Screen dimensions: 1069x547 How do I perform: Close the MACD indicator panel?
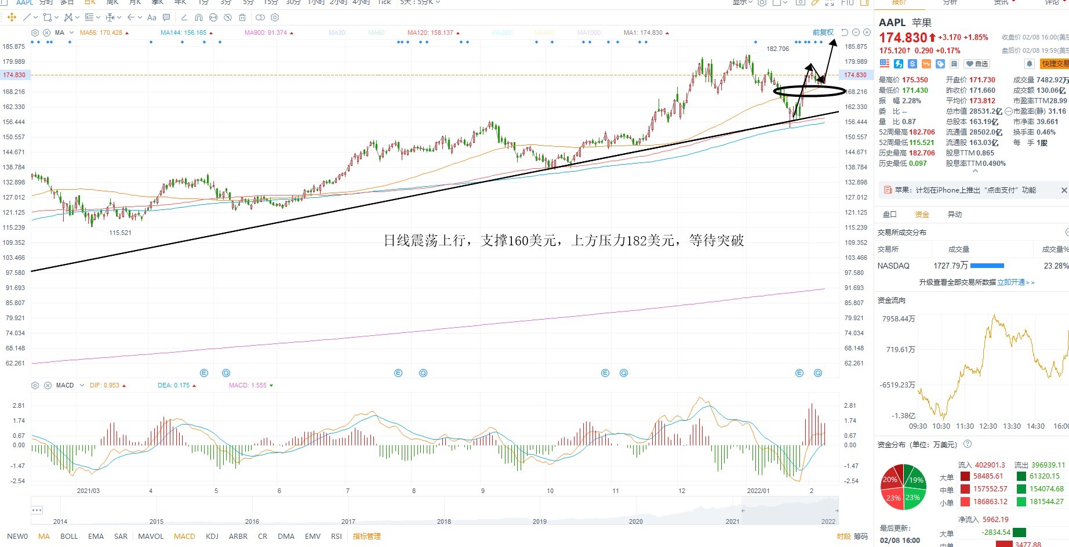(46, 385)
